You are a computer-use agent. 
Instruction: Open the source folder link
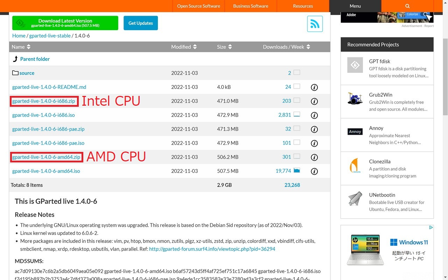click(27, 73)
